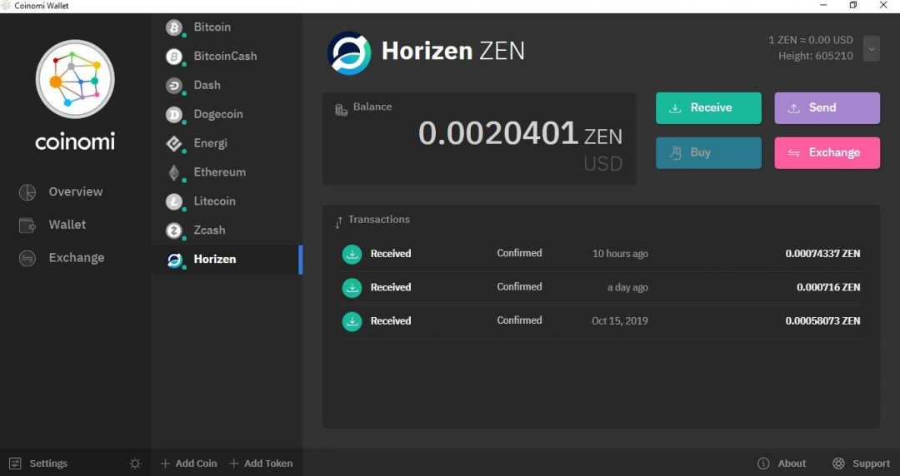Screen dimensions: 900x476
Task: Click the Energi coin icon
Action: pyautogui.click(x=174, y=143)
